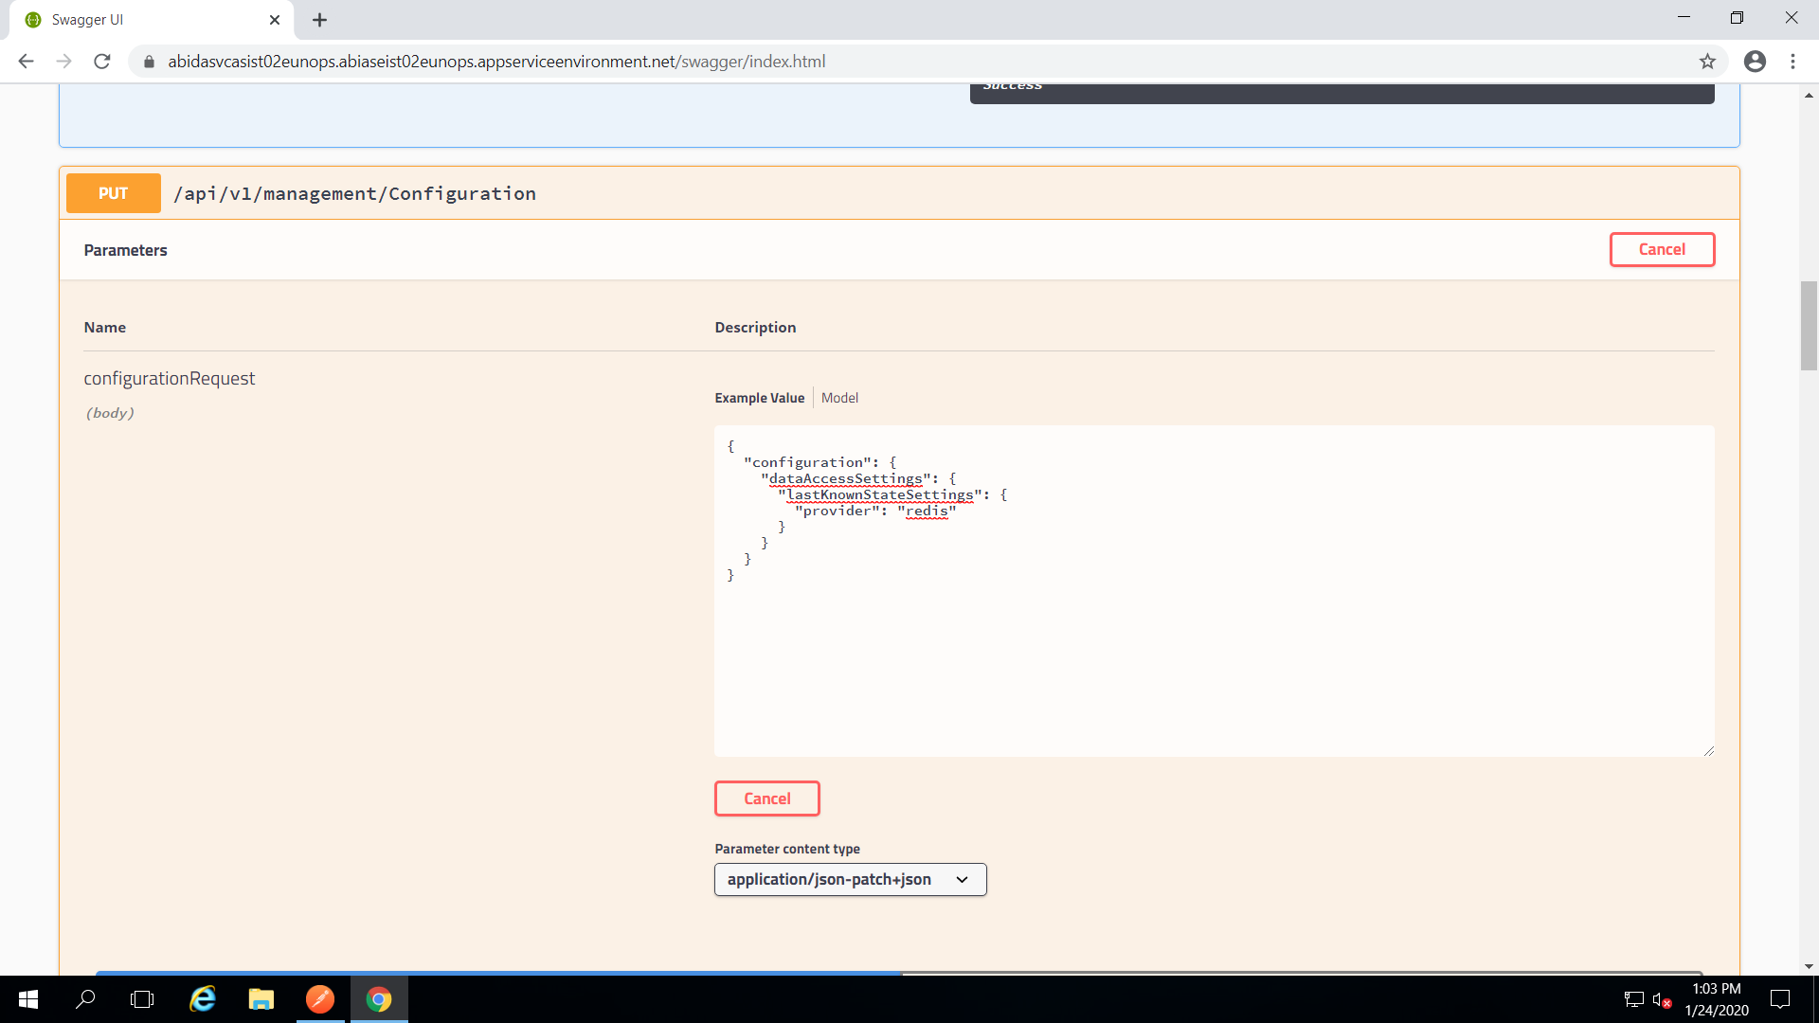Open File Explorer from taskbar

pos(261,999)
